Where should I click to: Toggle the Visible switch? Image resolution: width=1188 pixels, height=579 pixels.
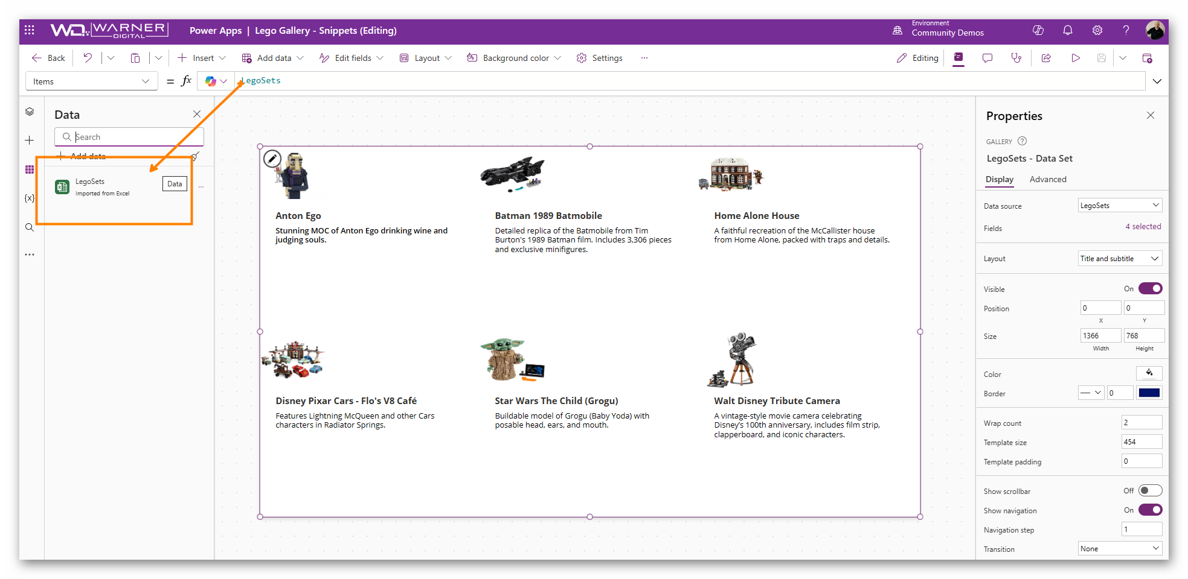(x=1150, y=288)
